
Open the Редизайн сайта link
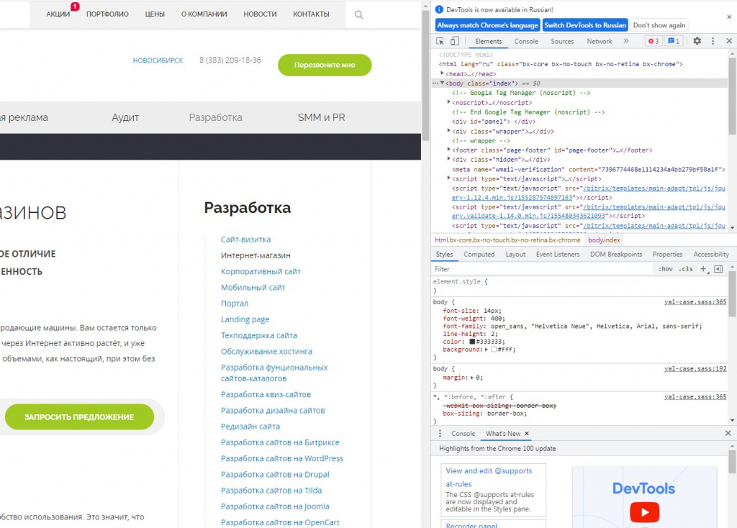pos(250,427)
